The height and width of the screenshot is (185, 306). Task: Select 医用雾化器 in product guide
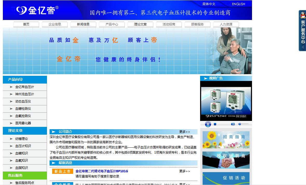tap(23, 123)
